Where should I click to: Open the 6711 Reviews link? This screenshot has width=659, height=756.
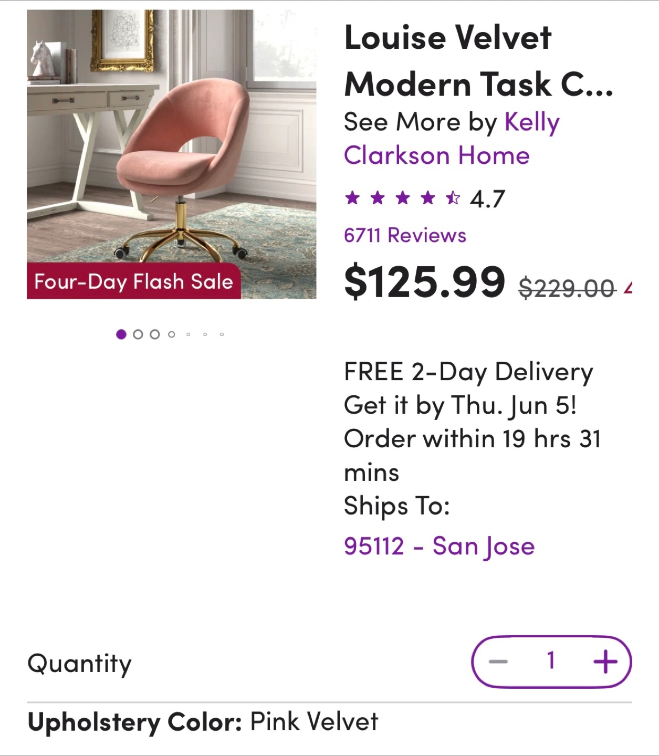(x=405, y=236)
